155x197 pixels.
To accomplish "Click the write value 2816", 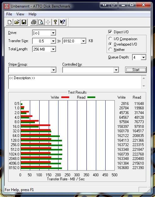I will [125, 103].
